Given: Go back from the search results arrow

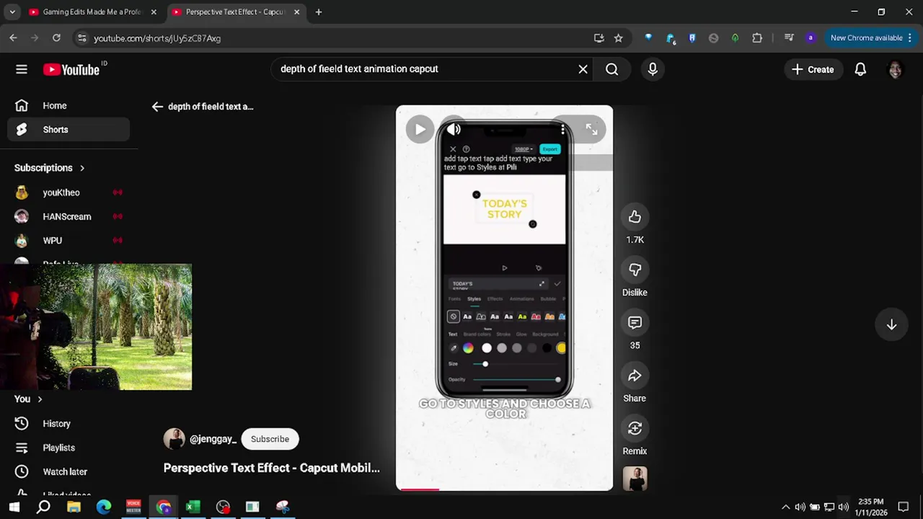Looking at the screenshot, I should coord(157,107).
